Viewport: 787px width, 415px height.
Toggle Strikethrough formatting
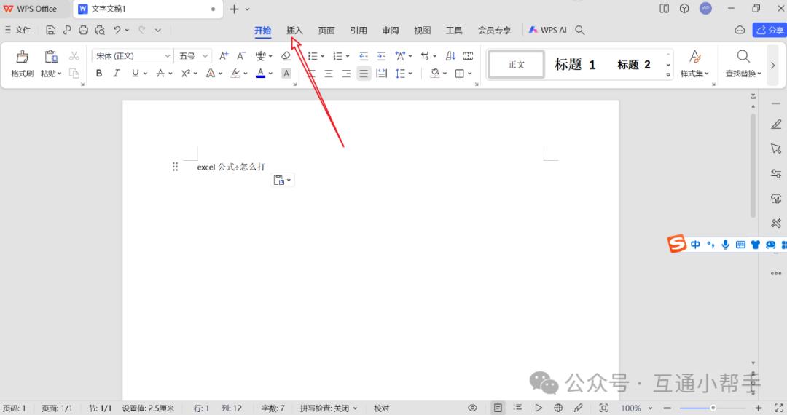[x=160, y=74]
